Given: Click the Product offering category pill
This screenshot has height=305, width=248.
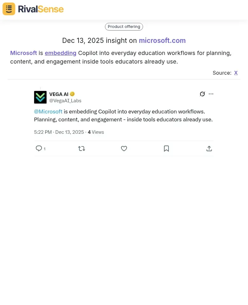Looking at the screenshot, I should click(124, 27).
